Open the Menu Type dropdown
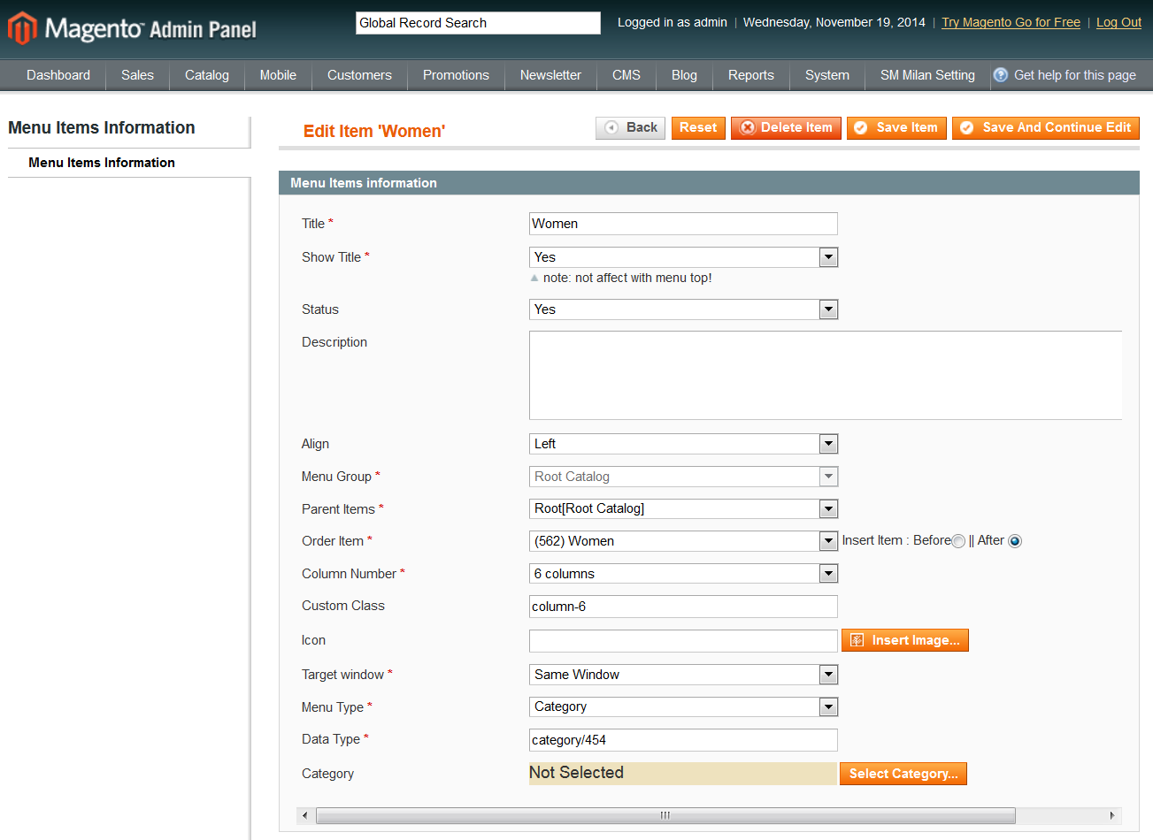Screen dimensions: 1153x840 pos(683,706)
